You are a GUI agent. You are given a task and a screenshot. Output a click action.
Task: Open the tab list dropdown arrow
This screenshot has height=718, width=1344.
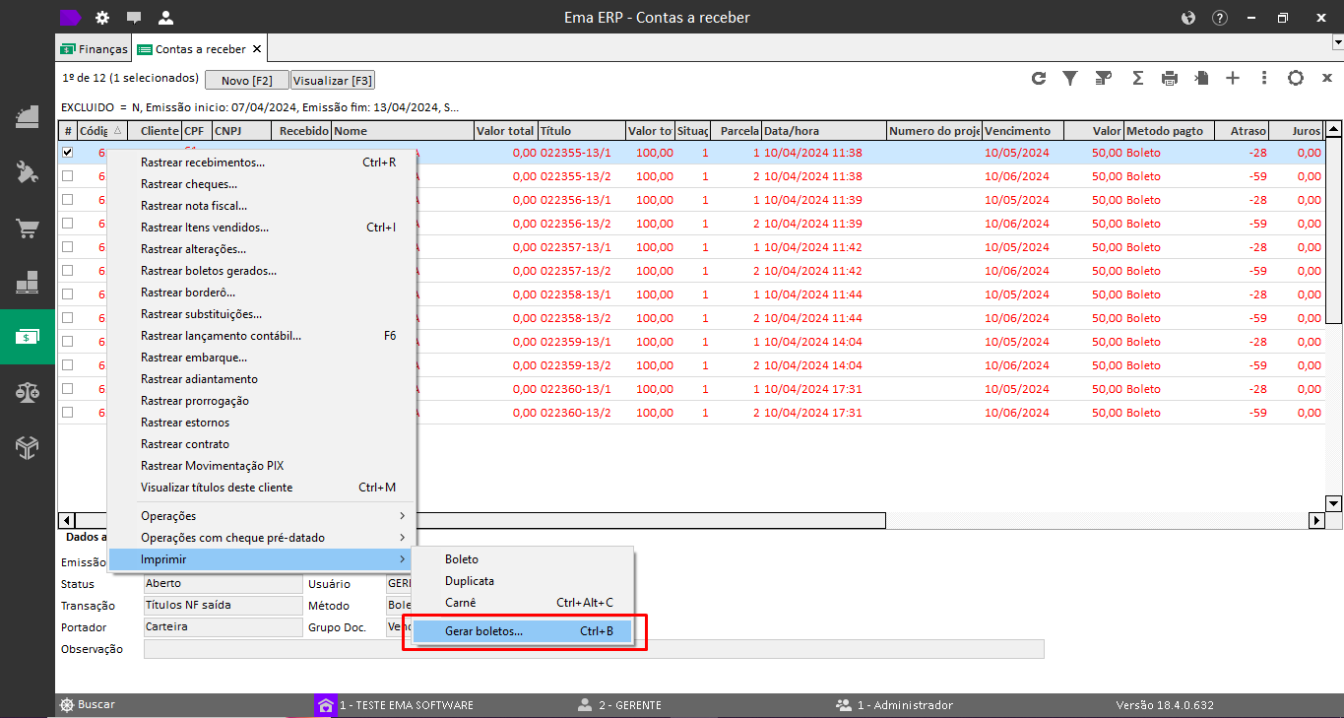tap(1337, 43)
